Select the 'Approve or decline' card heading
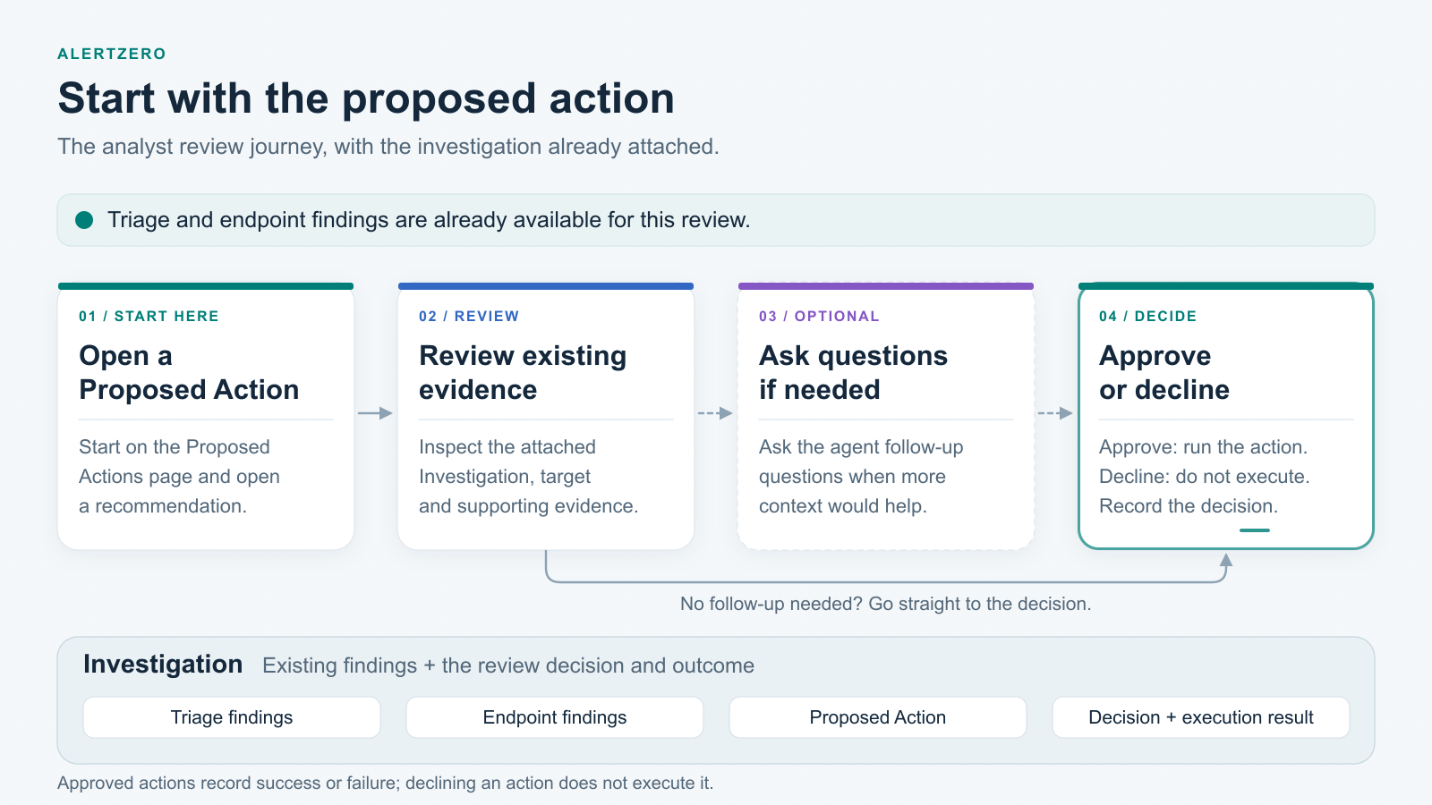This screenshot has width=1432, height=805. pos(1164,373)
